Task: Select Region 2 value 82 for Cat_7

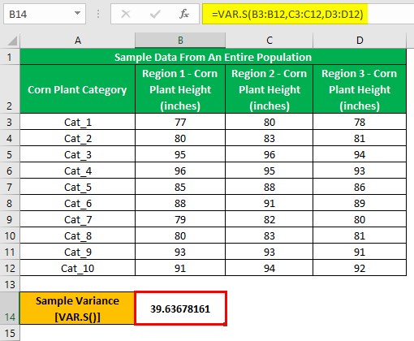Action: tap(270, 219)
